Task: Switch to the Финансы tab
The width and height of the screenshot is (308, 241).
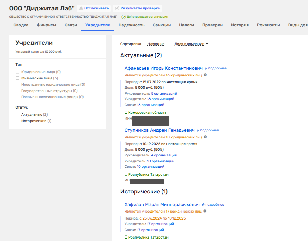Action: click(x=46, y=25)
